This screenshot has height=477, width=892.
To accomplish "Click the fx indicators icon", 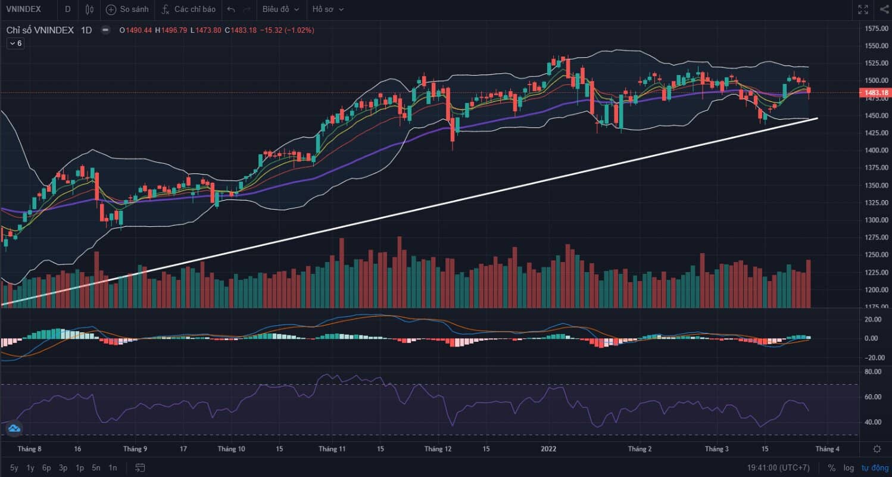I will tap(165, 10).
